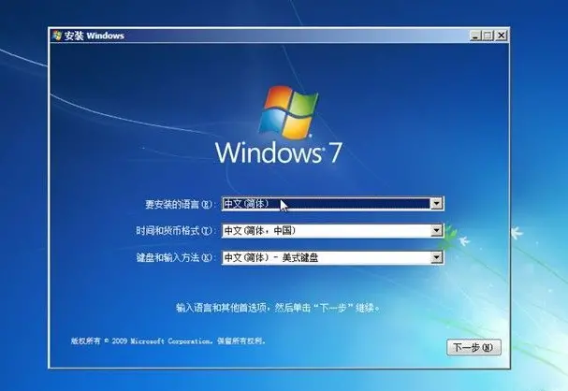Select the 中文(简体) language field
Viewport: 568px width, 391px height.
click(x=332, y=204)
